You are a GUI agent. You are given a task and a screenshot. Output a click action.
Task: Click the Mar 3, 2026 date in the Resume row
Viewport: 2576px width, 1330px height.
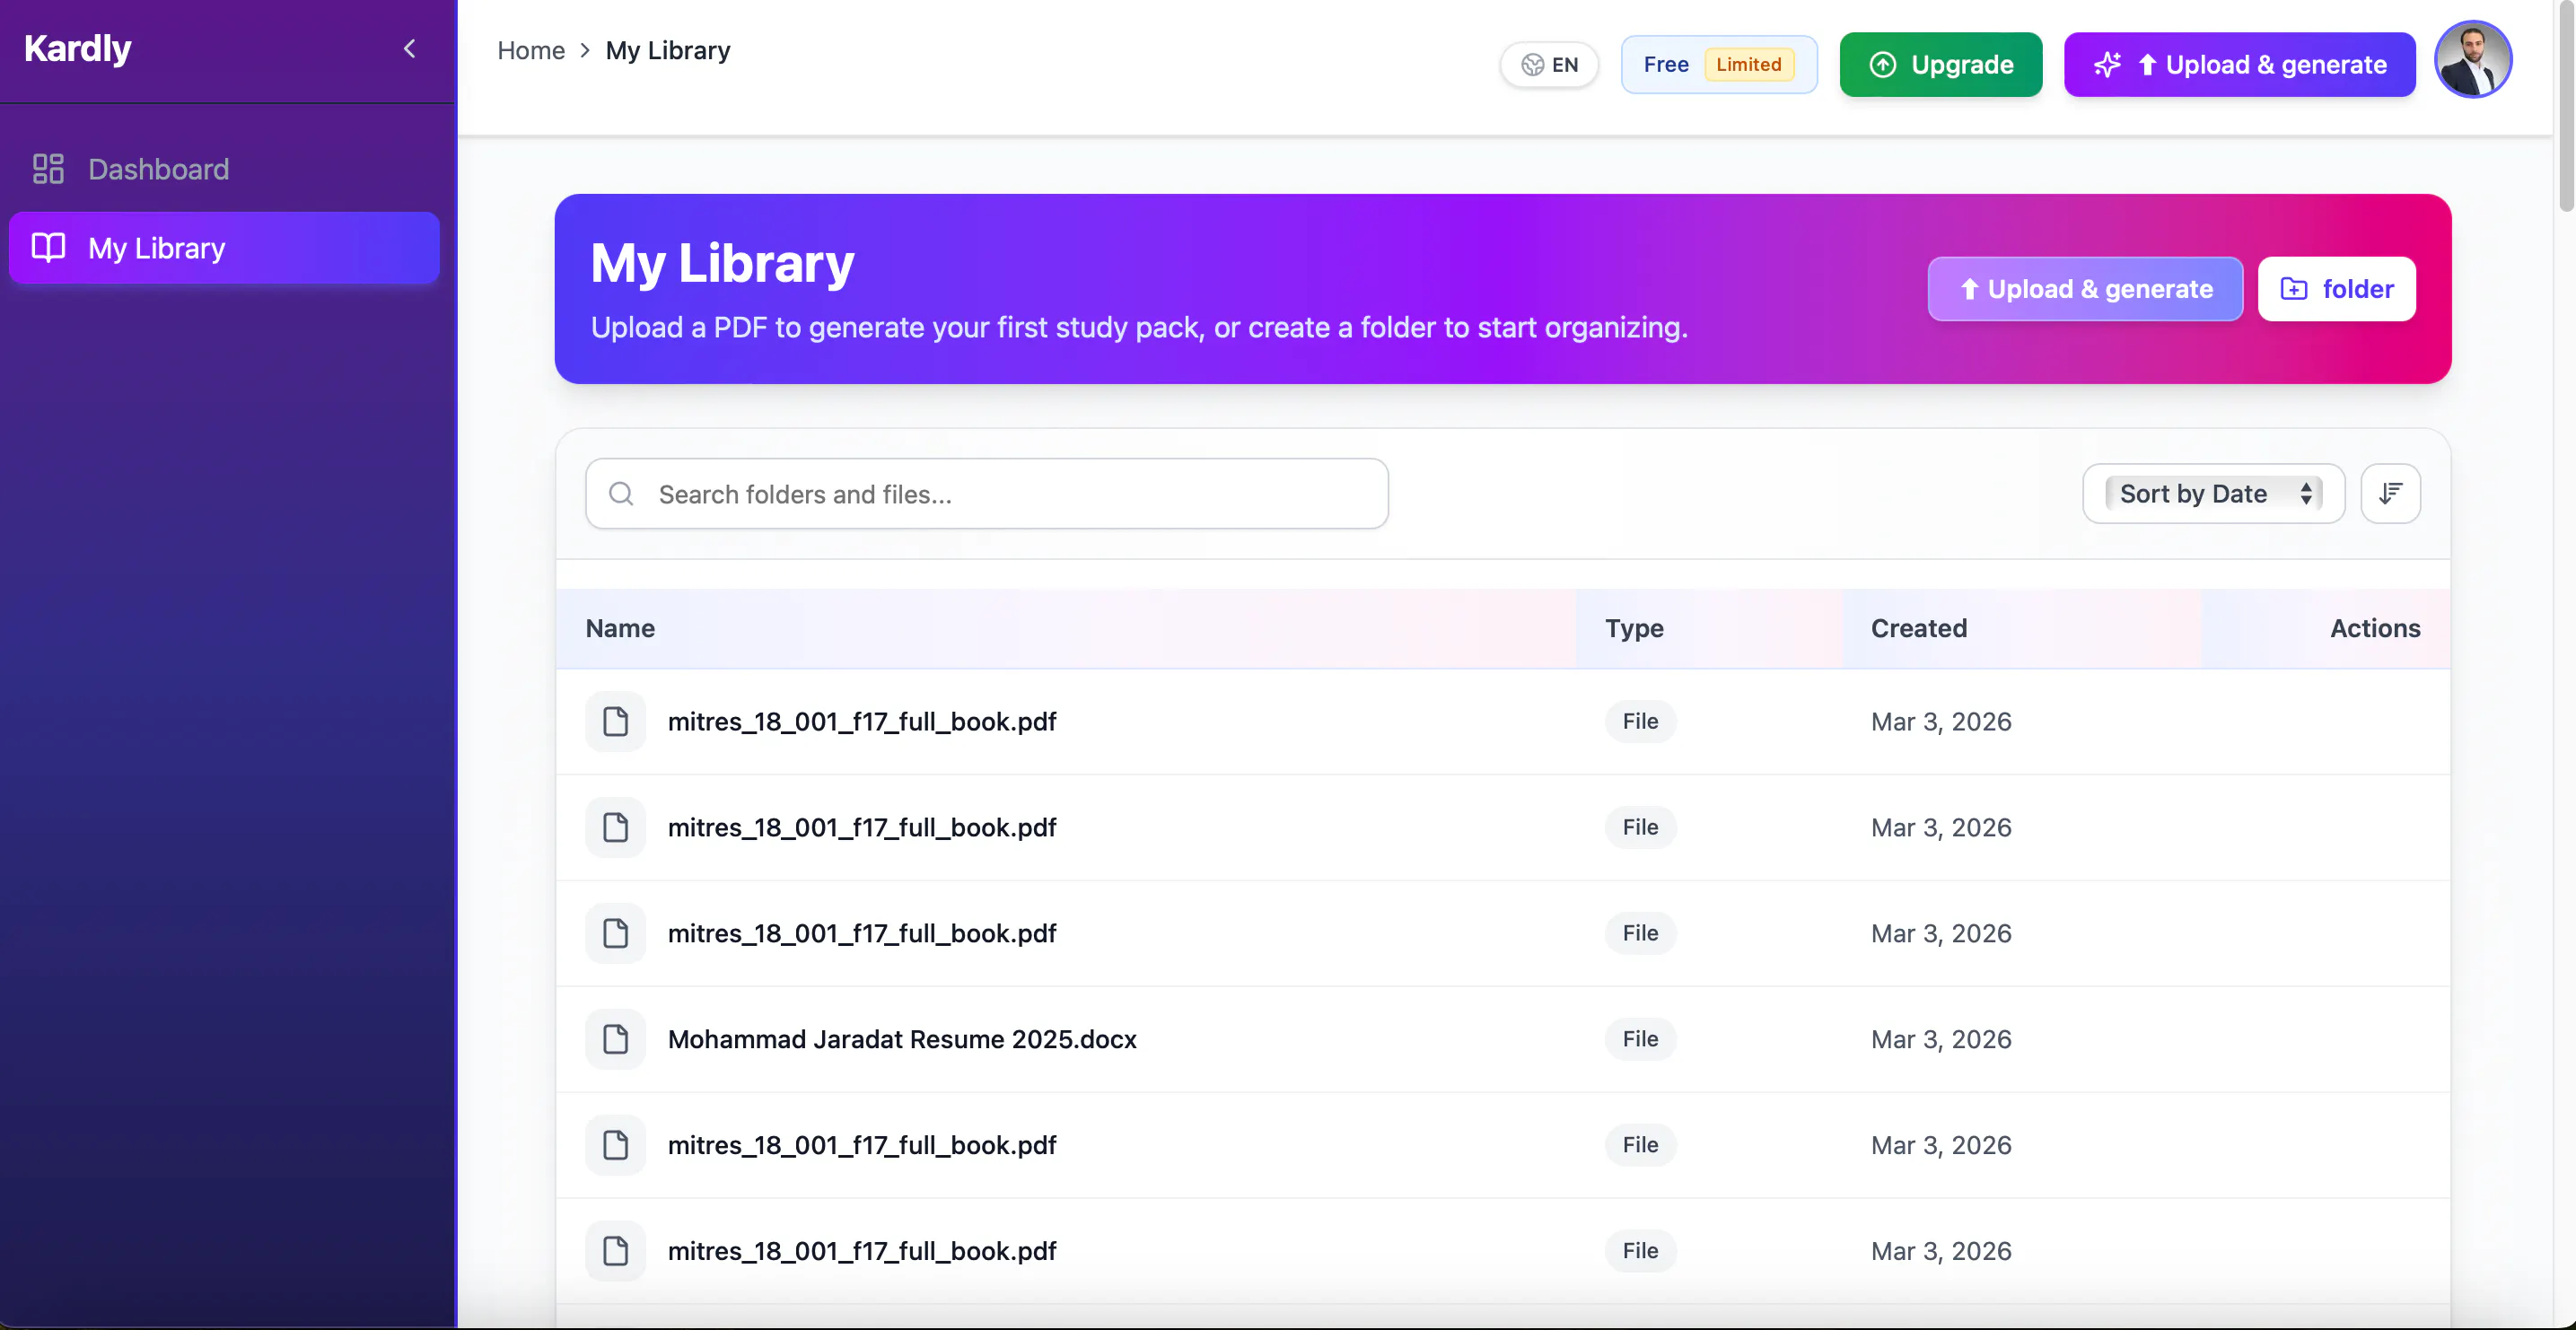click(1941, 1039)
